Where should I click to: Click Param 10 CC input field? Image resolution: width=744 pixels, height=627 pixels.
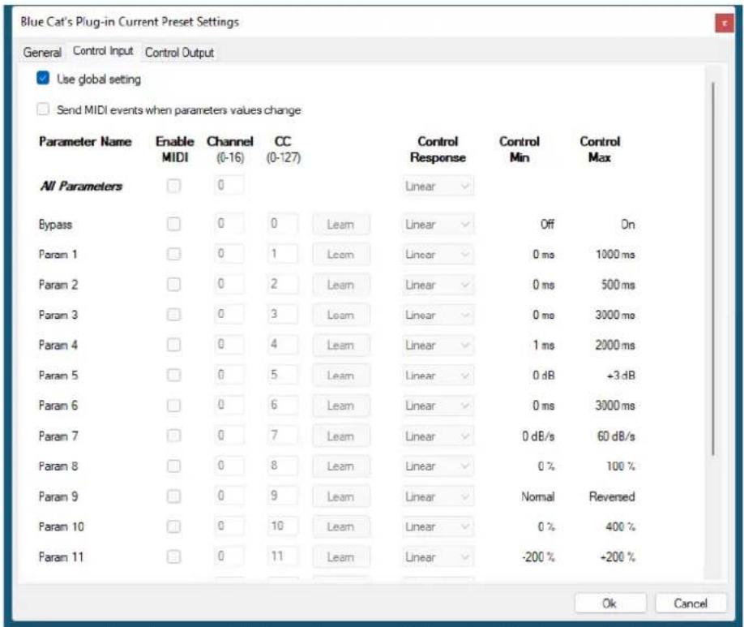[x=283, y=526]
